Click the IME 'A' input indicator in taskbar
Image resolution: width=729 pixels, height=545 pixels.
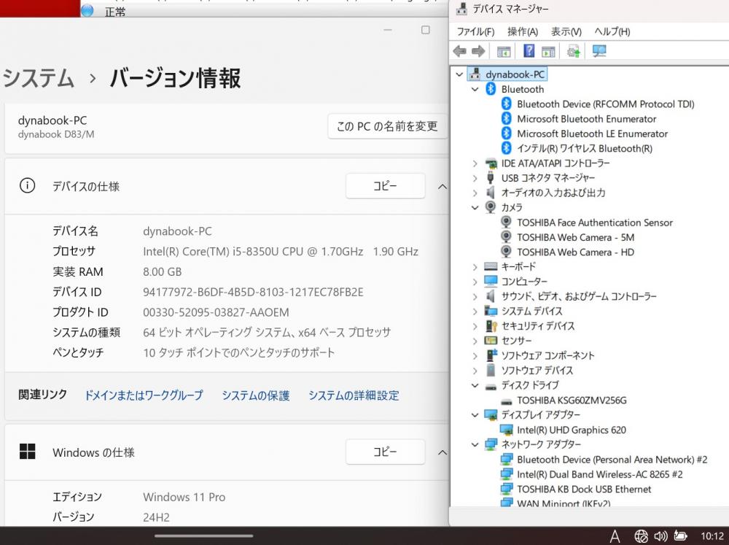[x=615, y=536]
